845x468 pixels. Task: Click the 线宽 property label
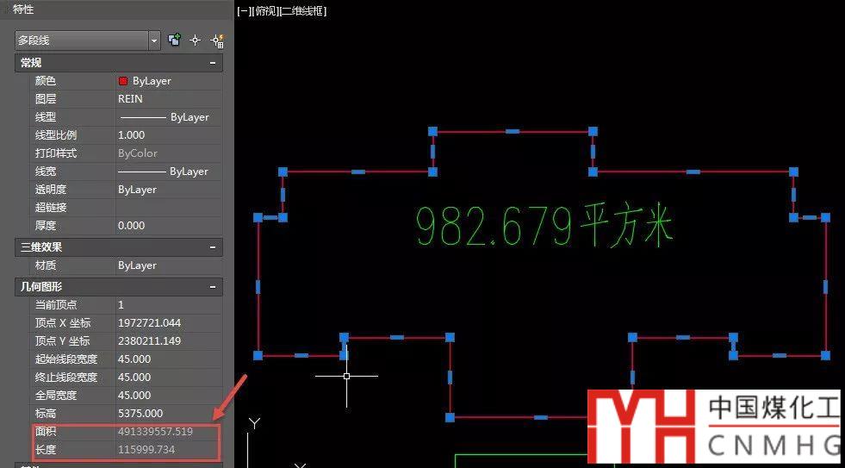coord(46,172)
